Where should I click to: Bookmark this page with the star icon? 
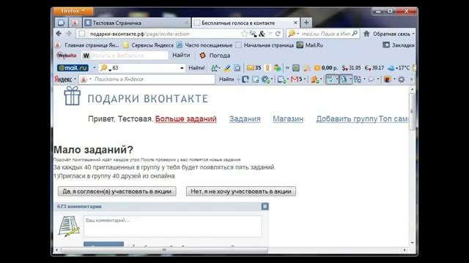[244, 34]
